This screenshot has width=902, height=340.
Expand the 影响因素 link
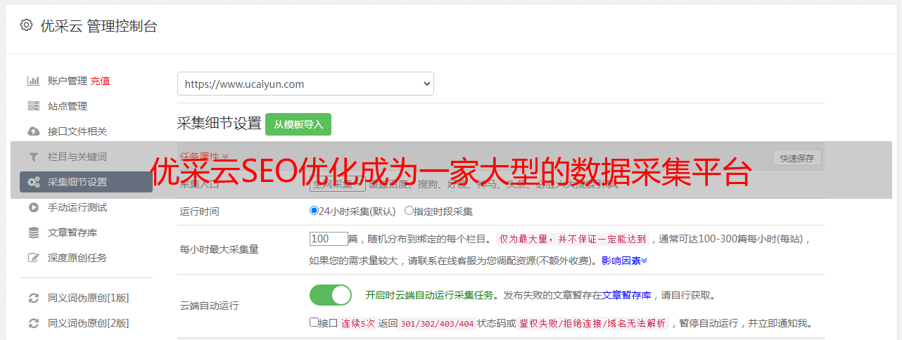point(624,260)
